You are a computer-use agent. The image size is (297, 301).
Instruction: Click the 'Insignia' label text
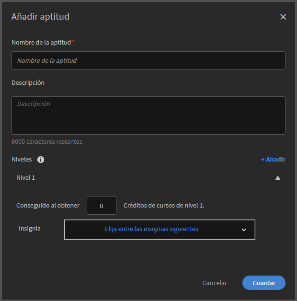click(30, 228)
